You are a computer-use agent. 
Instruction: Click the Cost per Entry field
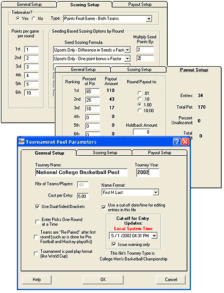point(83,196)
